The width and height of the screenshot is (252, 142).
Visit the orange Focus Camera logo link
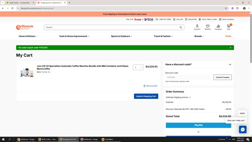pos(138,19)
